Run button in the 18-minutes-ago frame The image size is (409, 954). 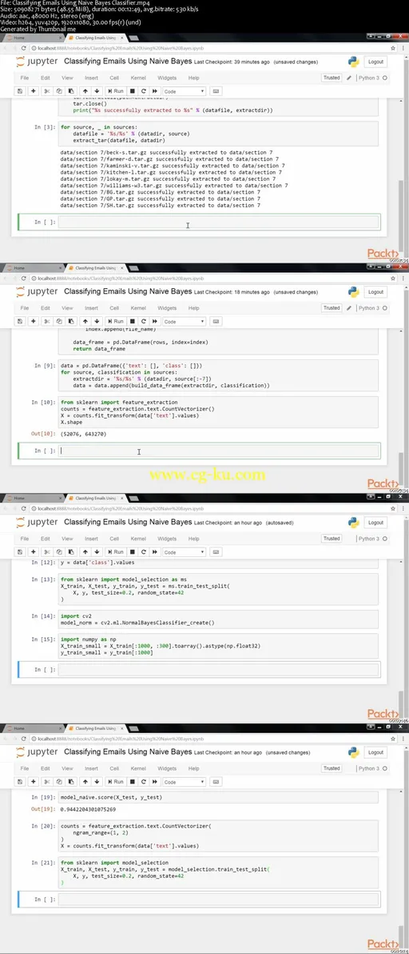point(115,321)
